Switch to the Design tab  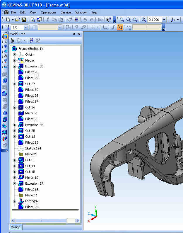(16, 227)
